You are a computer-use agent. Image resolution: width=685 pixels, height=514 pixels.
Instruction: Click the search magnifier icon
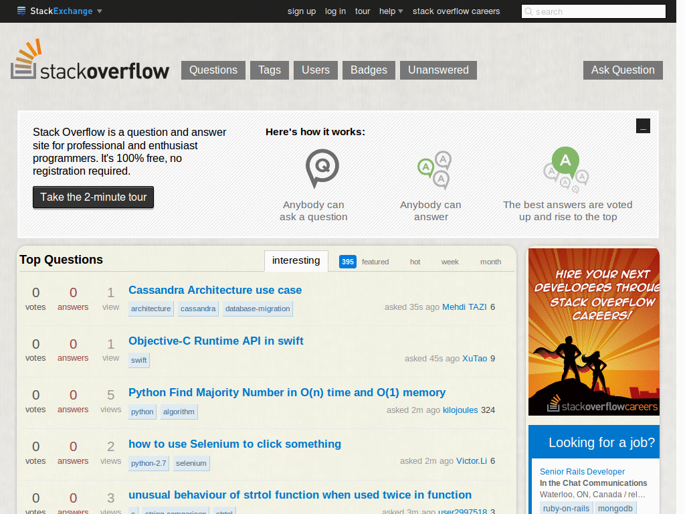(x=529, y=11)
